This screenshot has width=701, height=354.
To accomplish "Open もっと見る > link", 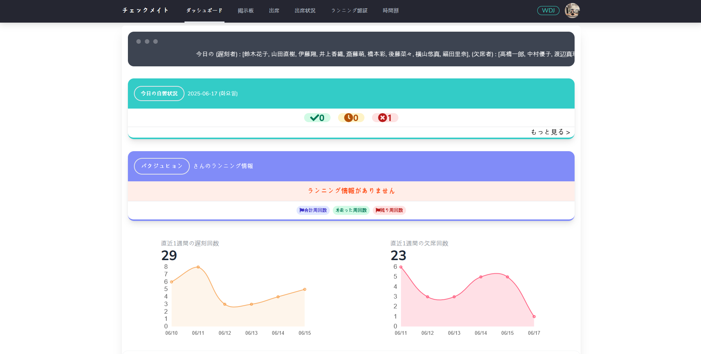I will coord(550,132).
